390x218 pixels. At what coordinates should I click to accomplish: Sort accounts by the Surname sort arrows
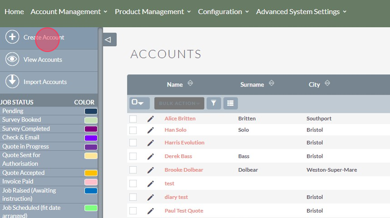pyautogui.click(x=272, y=83)
